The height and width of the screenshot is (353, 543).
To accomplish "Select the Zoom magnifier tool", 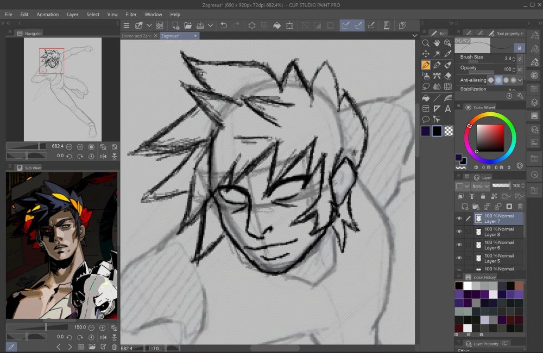I will coord(426,43).
